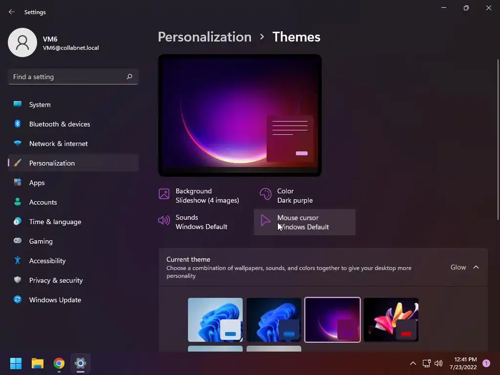Select the light blue Windows bloom theme

point(215,320)
